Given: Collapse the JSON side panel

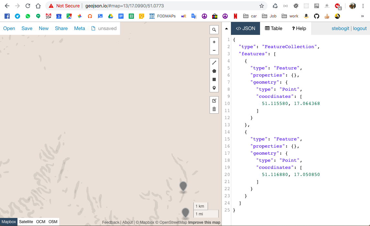Looking at the screenshot, I should click(x=226, y=28).
